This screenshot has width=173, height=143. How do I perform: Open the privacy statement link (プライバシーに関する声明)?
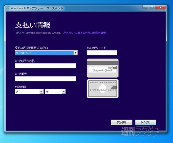(x=77, y=33)
